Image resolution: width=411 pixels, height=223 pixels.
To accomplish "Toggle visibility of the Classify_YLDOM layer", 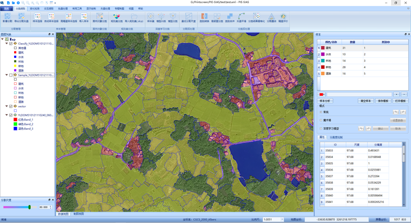I will 11,43.
